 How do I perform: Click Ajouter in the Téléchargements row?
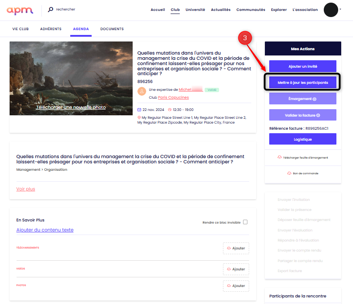pyautogui.click(x=236, y=248)
